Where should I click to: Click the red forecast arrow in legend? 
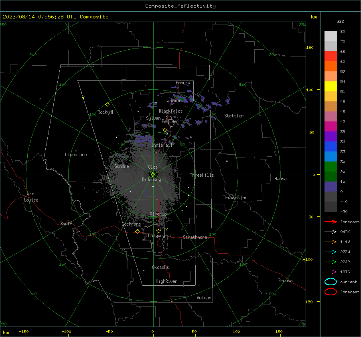[331, 222]
